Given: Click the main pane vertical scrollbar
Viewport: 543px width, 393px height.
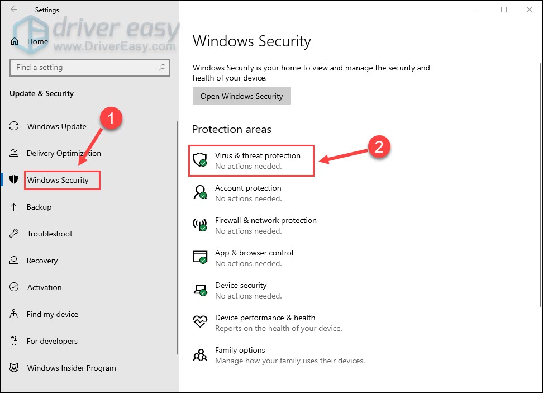Looking at the screenshot, I should (x=541, y=184).
